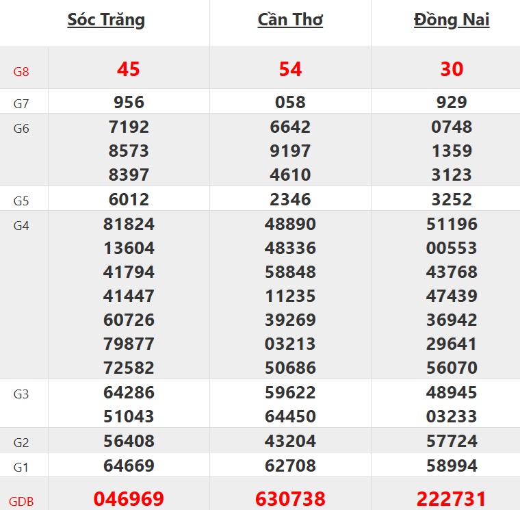520x510 pixels.
Task: Click Đồng Nai special prize number 222731
Action: [x=452, y=498]
